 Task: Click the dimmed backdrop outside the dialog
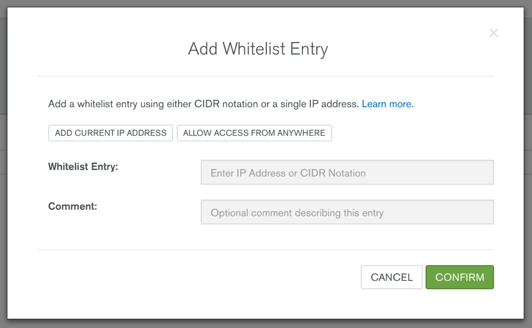coord(3,169)
